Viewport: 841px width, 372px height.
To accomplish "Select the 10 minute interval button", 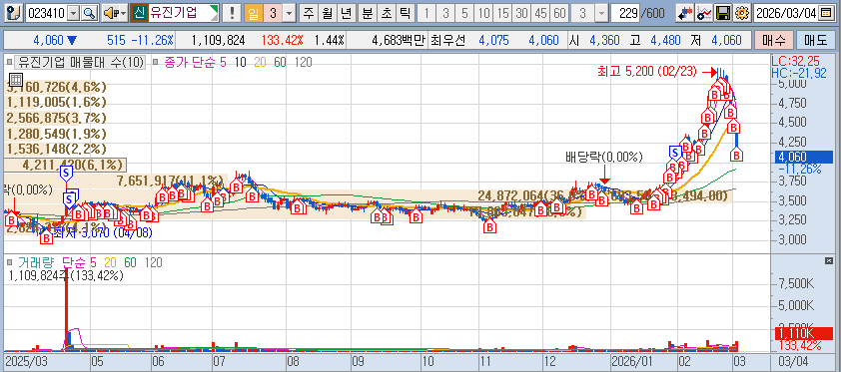I will [x=483, y=13].
